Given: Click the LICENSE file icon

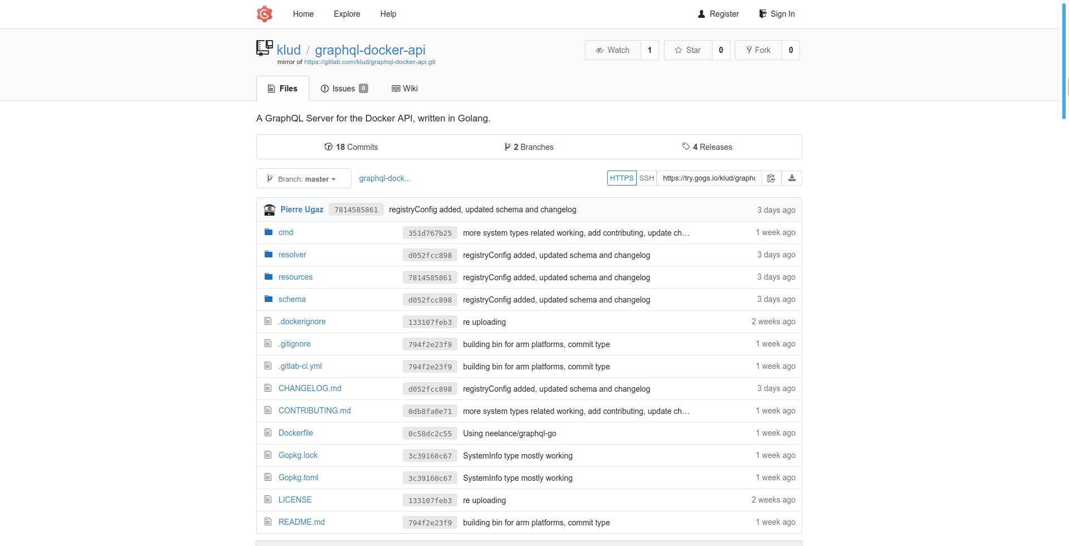Looking at the screenshot, I should [268, 500].
